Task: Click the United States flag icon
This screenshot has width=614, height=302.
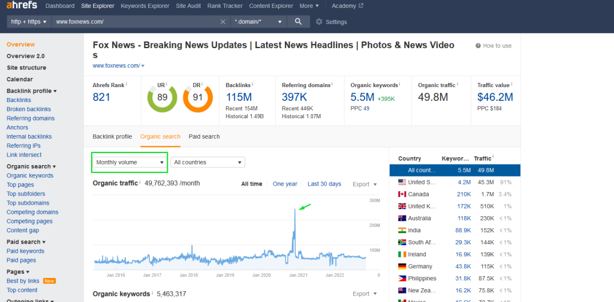Action: (402, 183)
